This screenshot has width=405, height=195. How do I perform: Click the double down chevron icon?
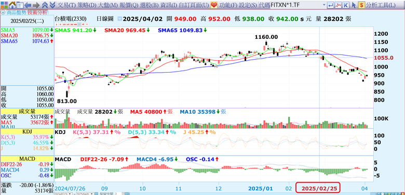click(52, 5)
